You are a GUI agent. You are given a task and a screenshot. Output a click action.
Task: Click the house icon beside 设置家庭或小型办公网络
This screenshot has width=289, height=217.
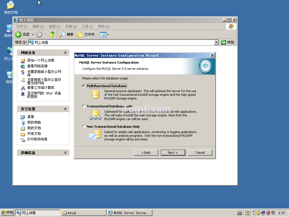click(x=23, y=72)
